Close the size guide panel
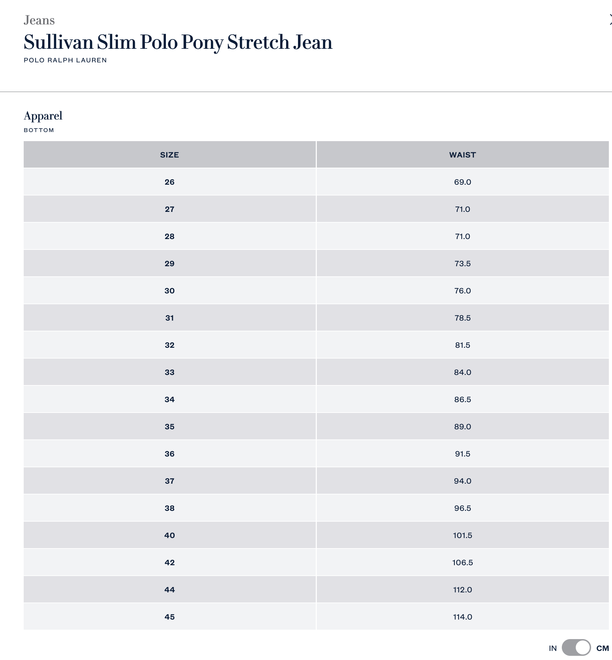 610,20
